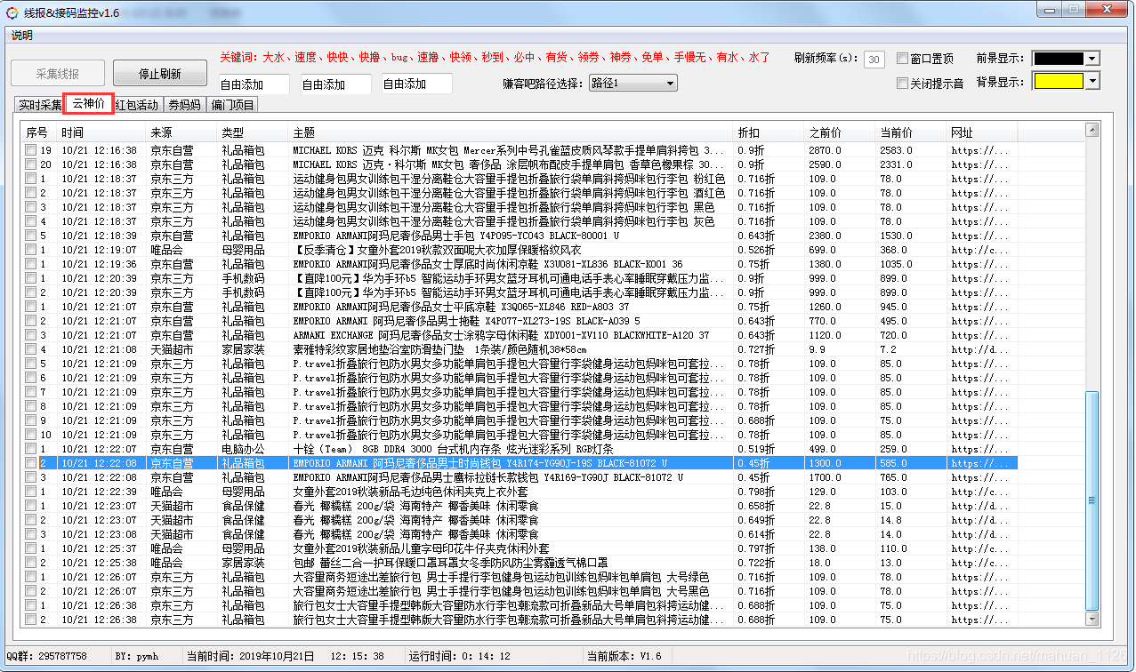Viewport: 1136px width, 672px height.
Task: Click the previous price 2380.0
Action: click(x=825, y=236)
